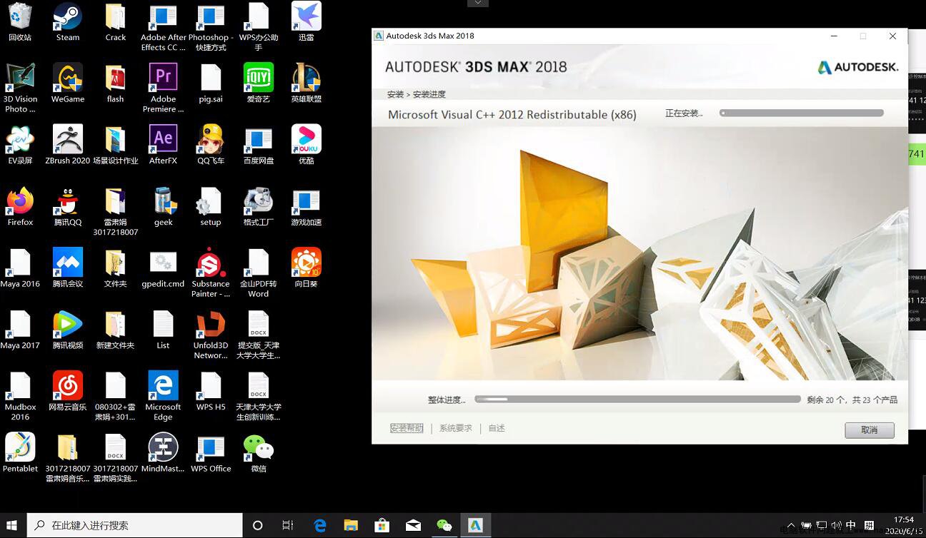Select the AfterFX desktop shortcut
This screenshot has width=926, height=538.
[163, 146]
